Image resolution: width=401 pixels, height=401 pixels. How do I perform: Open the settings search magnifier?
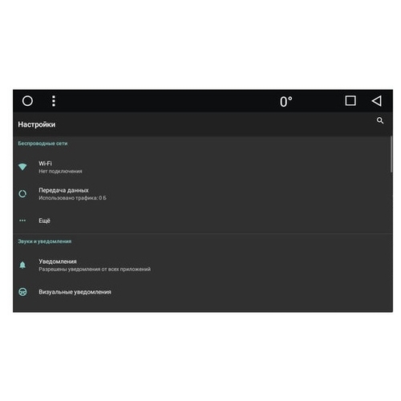point(380,120)
